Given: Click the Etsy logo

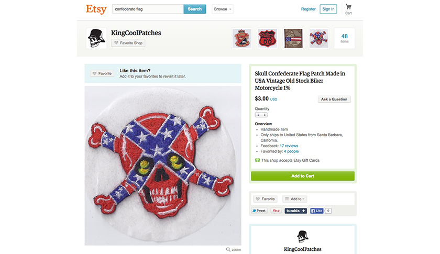Looking at the screenshot, I should (x=96, y=9).
